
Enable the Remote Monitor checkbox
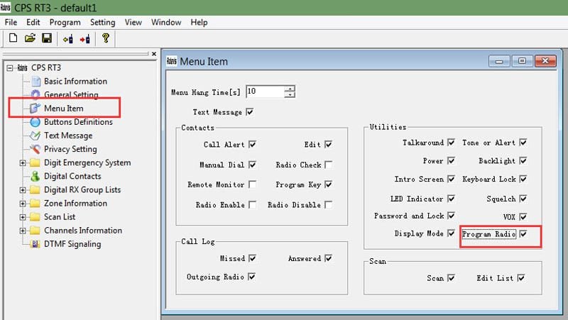tap(253, 184)
